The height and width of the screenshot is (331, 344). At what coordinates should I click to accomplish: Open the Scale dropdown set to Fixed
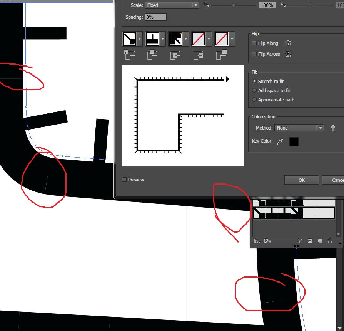coord(172,5)
